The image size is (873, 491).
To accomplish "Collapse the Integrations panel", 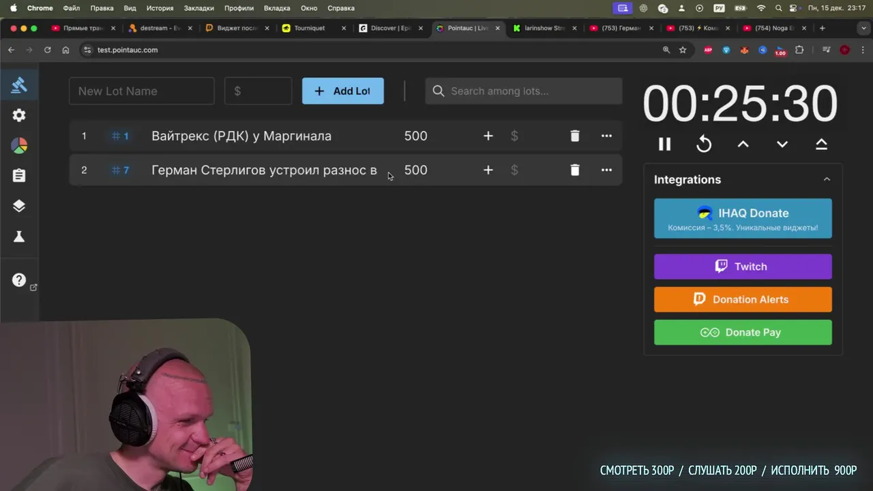I will (x=827, y=179).
